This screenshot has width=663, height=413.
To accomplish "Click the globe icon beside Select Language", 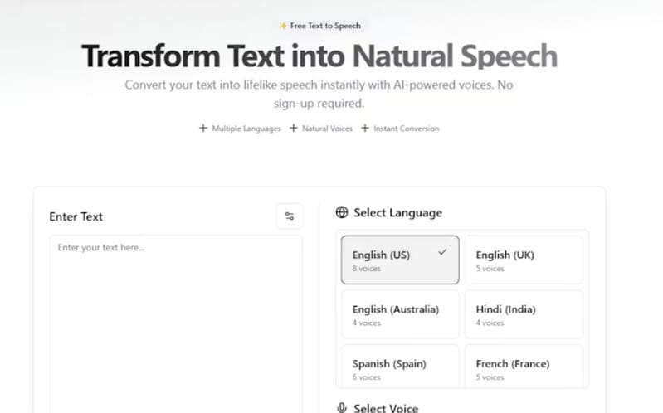I will 342,212.
